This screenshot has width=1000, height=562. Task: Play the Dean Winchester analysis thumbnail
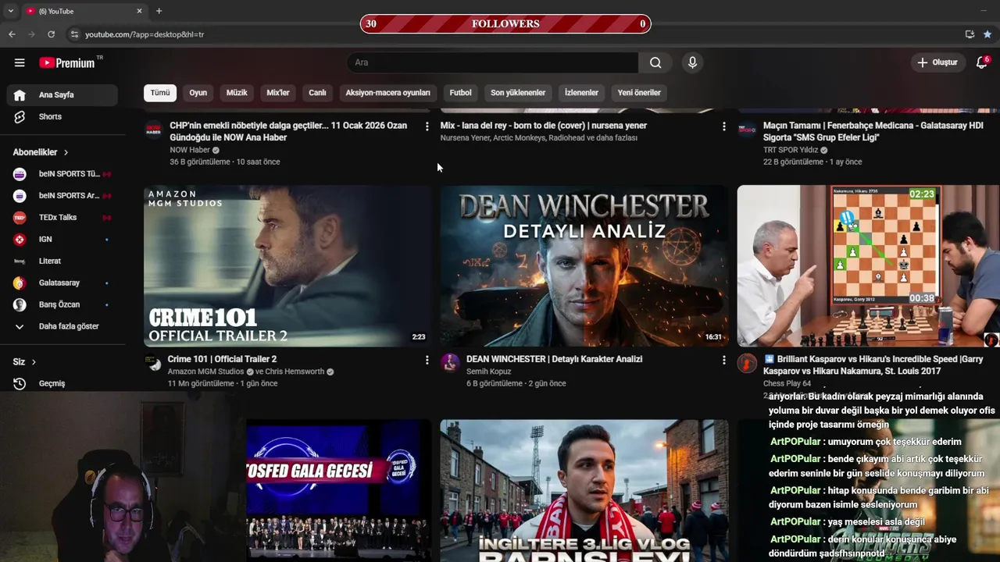pos(584,265)
